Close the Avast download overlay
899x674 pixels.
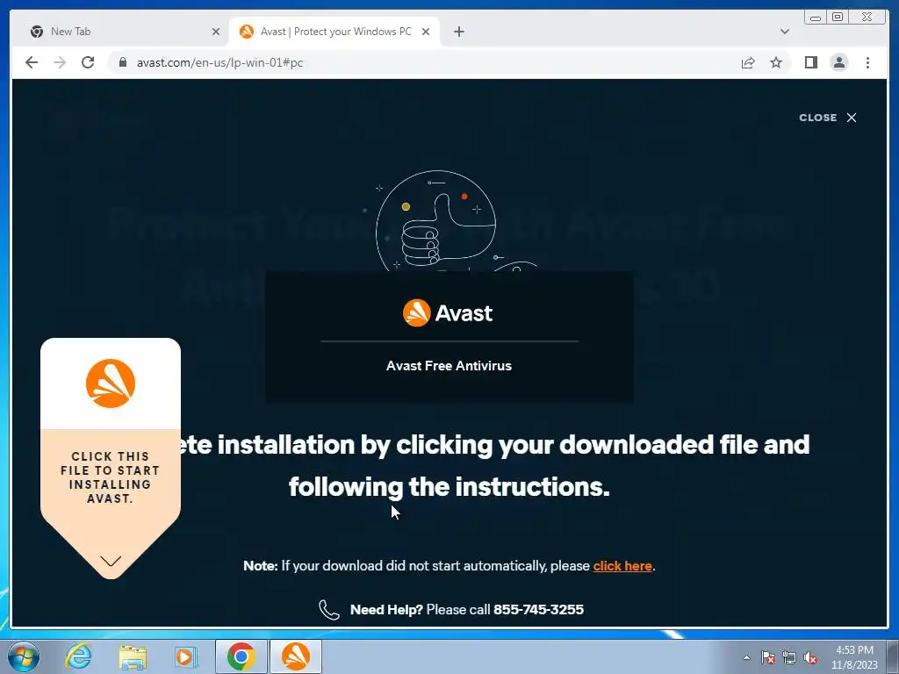click(828, 118)
